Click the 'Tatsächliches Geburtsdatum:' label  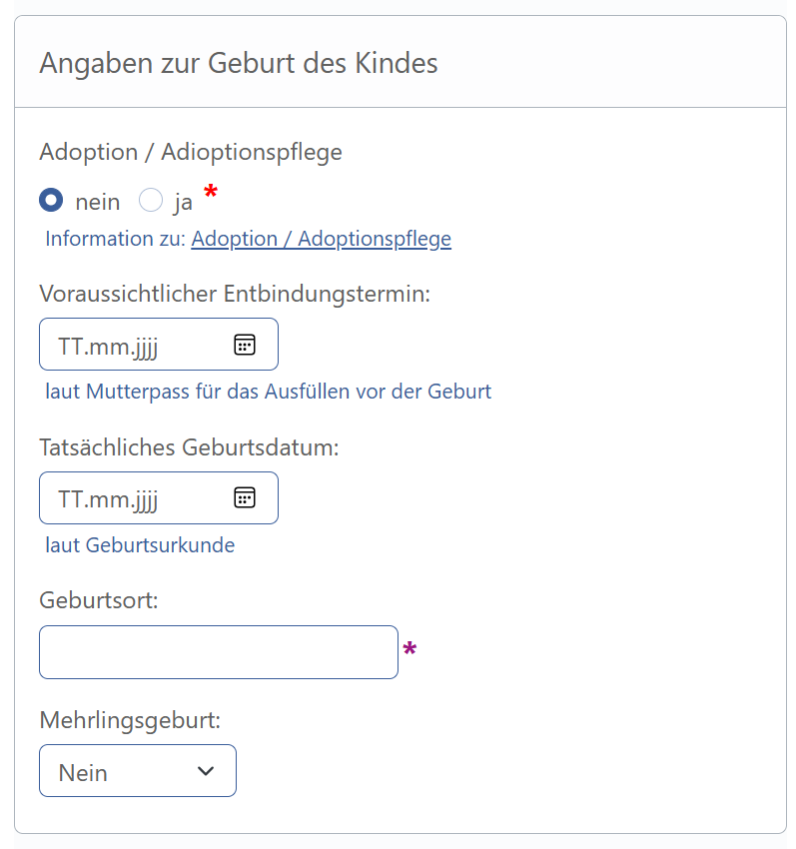pyautogui.click(x=189, y=447)
